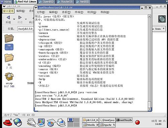Viewport: 168px width, 128px height.
Task: Switch to the NetBSD tab
Action: coord(83,2)
